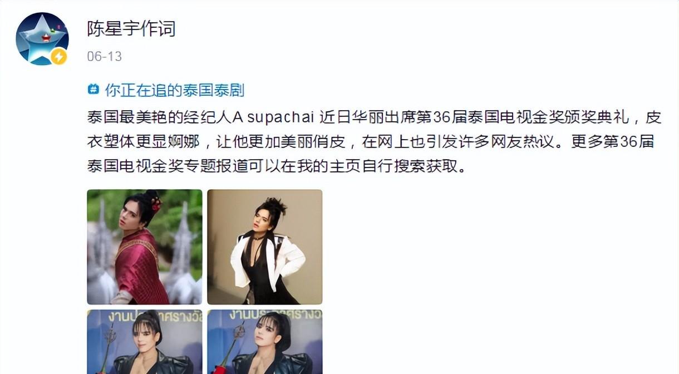Open the bottom-left award ceremony photo
679x374 pixels.
click(x=145, y=342)
